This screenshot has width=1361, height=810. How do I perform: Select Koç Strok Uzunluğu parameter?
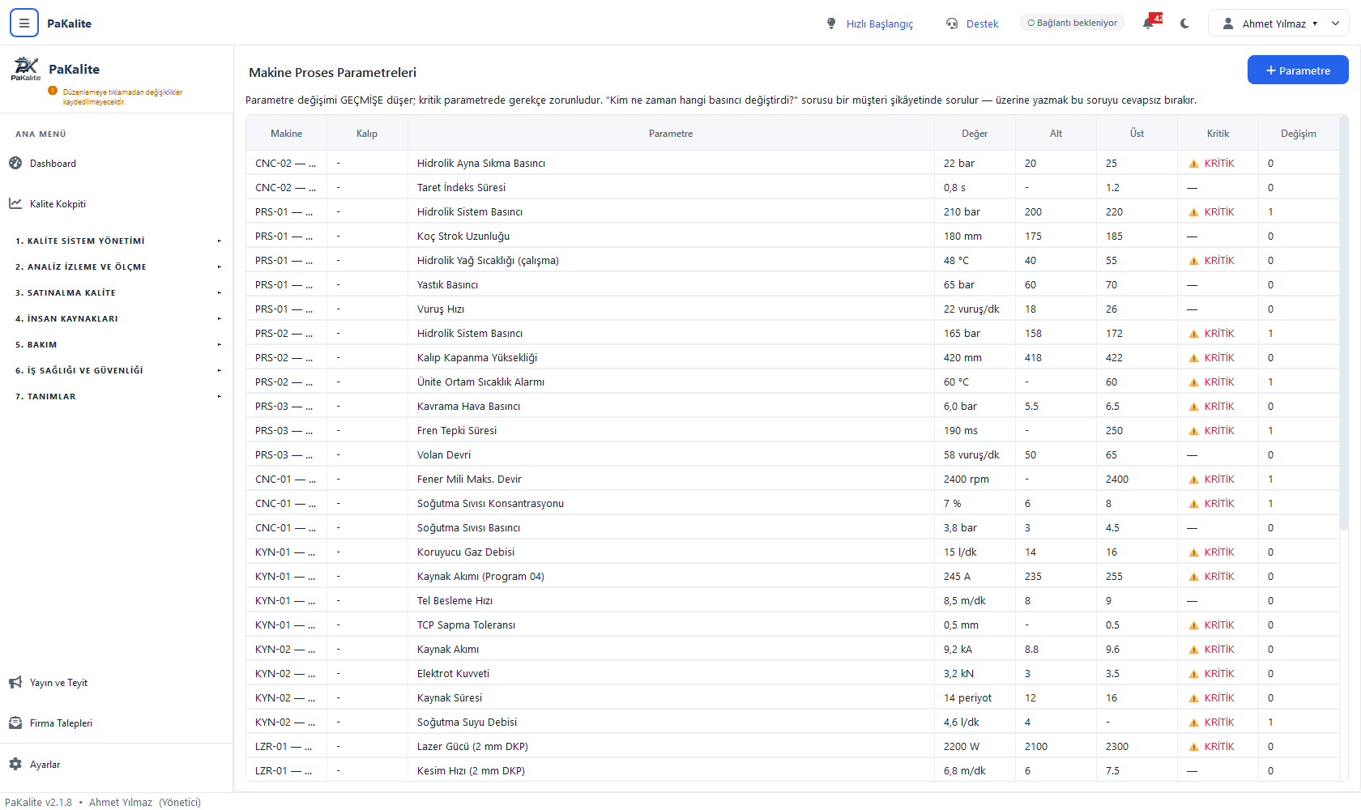click(463, 237)
